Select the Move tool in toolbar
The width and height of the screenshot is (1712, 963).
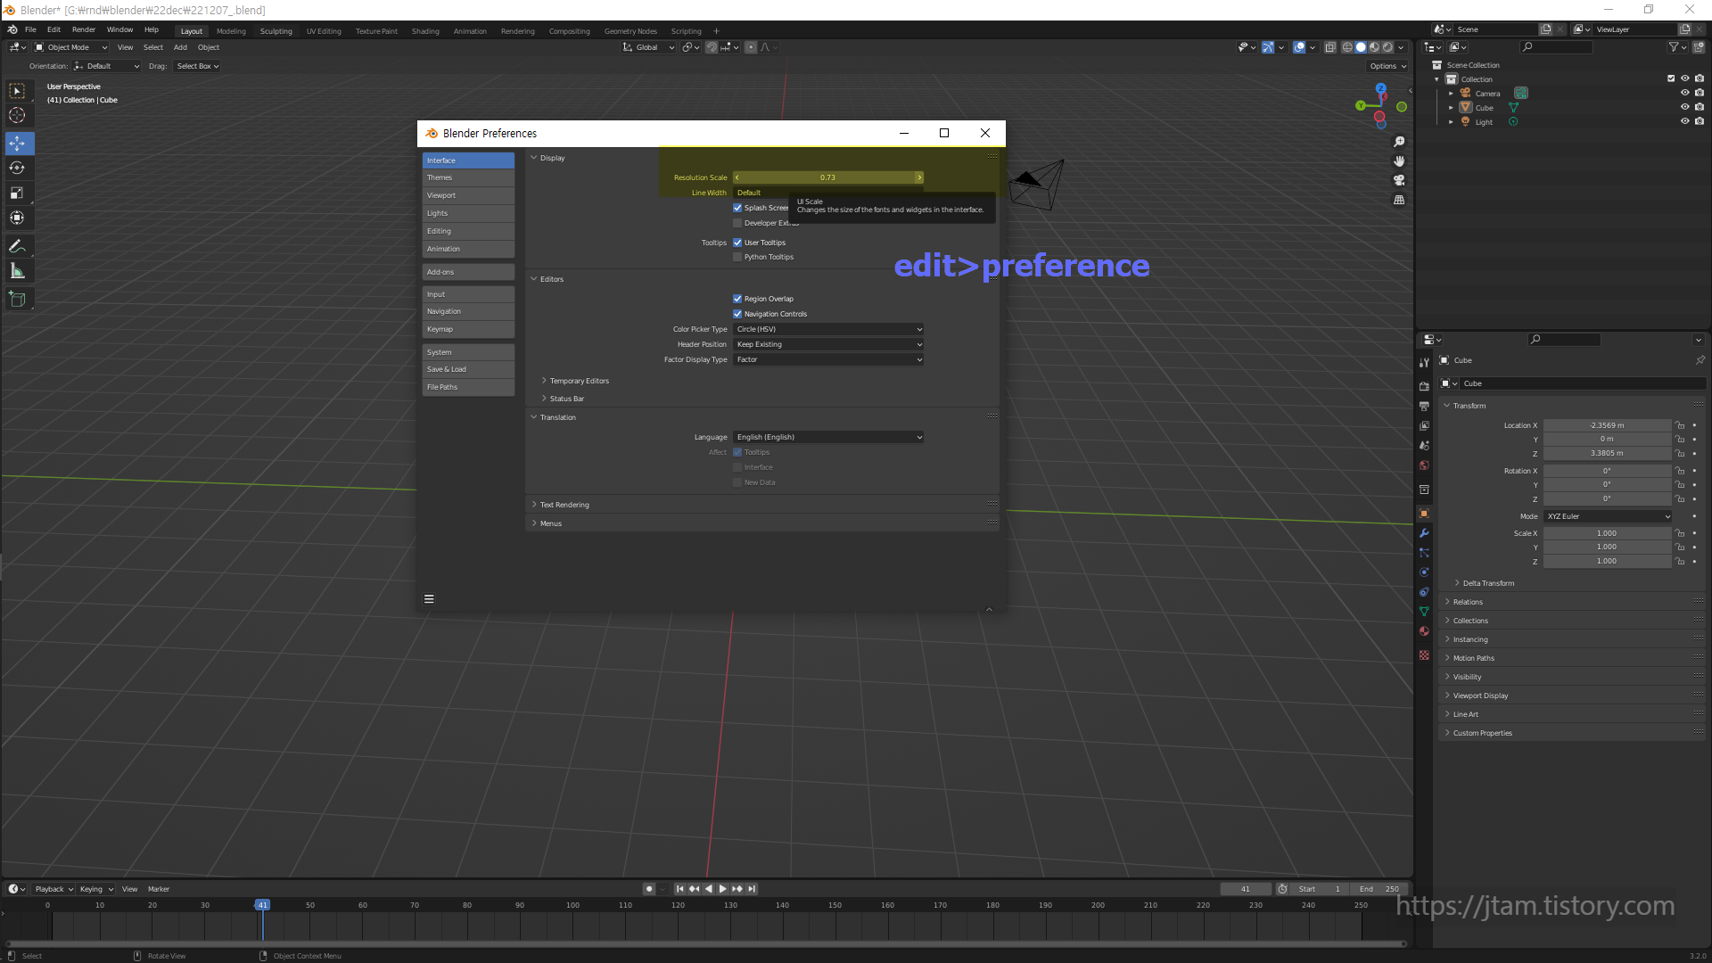(17, 144)
